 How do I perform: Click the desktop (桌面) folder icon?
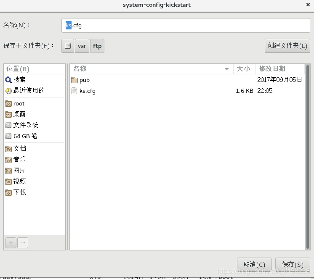click(8, 114)
